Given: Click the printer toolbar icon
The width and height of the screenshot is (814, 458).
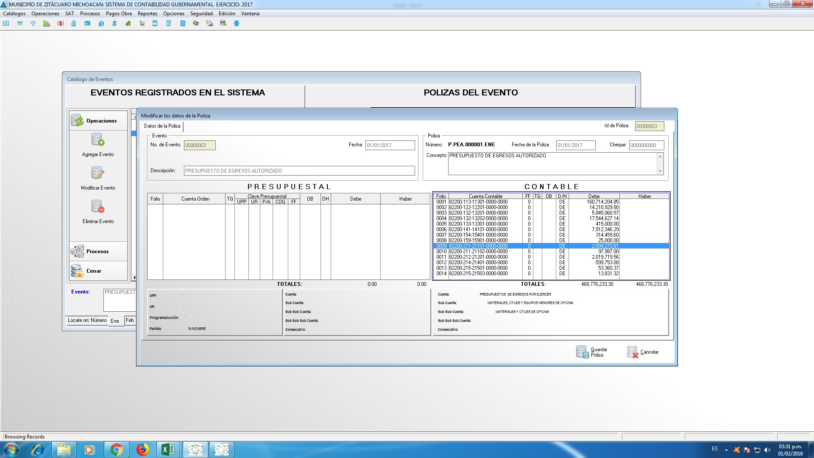Looking at the screenshot, I should (209, 23).
